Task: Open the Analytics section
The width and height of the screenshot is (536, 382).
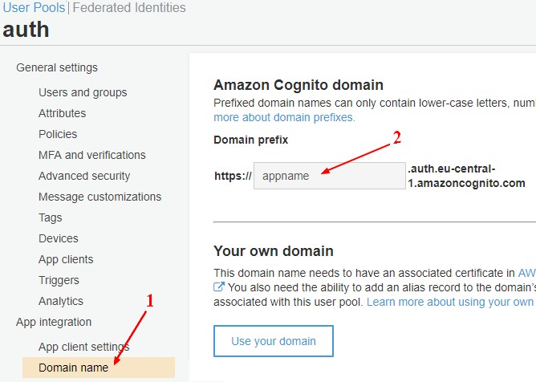Action: click(61, 301)
